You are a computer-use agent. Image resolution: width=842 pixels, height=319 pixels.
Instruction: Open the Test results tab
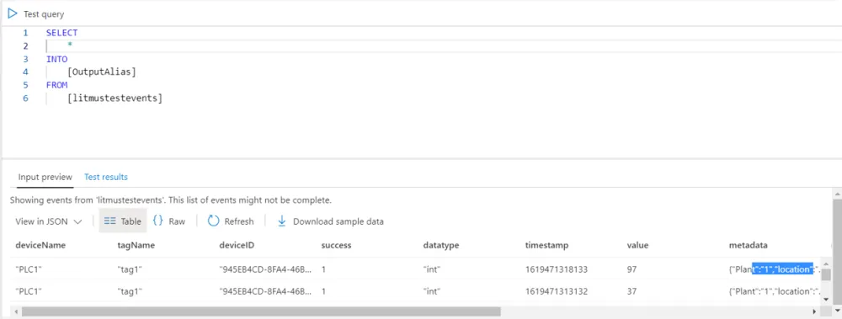pyautogui.click(x=106, y=177)
